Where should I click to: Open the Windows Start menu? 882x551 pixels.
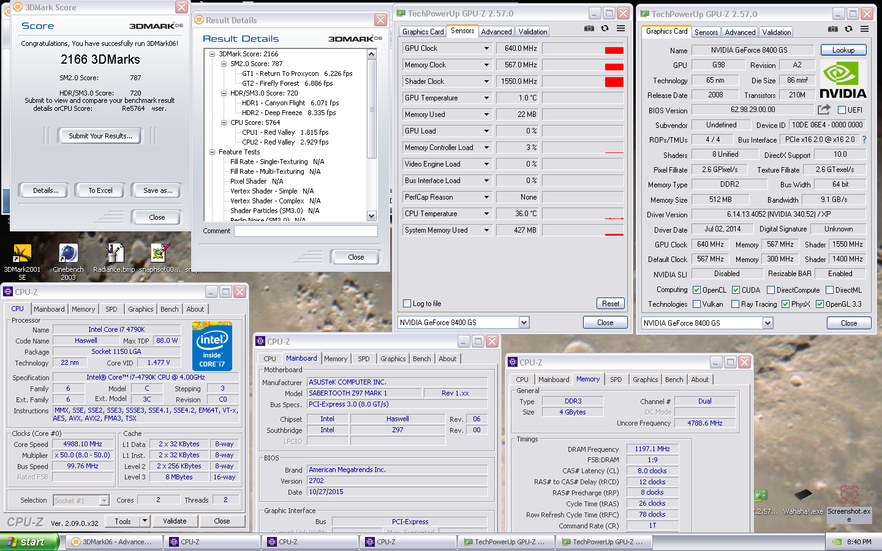coord(29,542)
